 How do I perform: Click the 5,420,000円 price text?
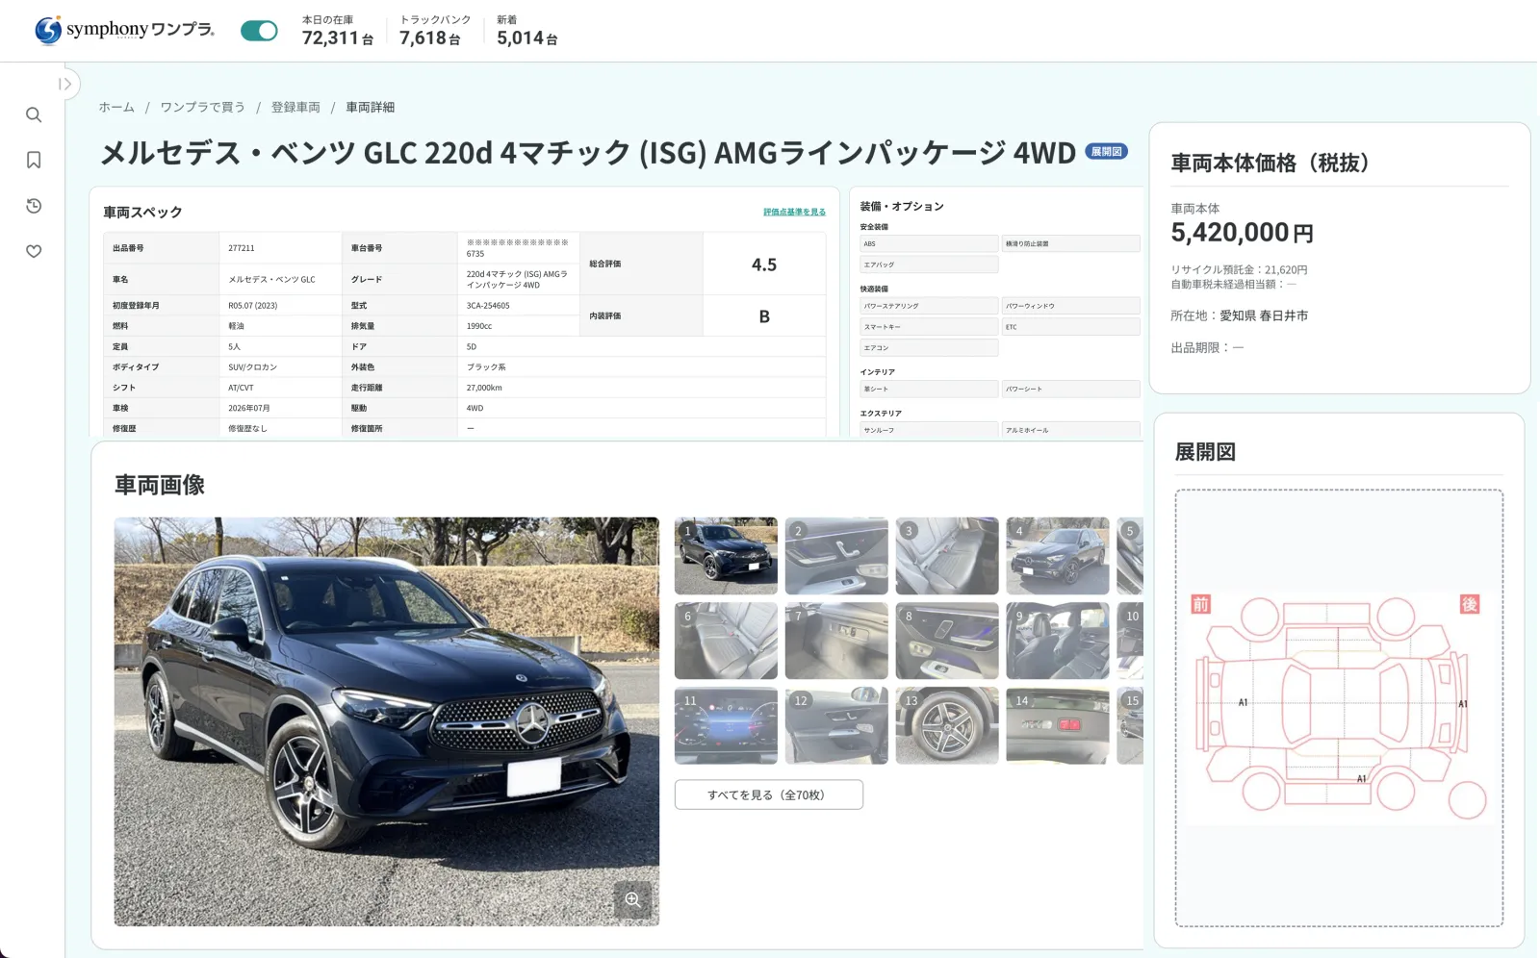[1242, 233]
